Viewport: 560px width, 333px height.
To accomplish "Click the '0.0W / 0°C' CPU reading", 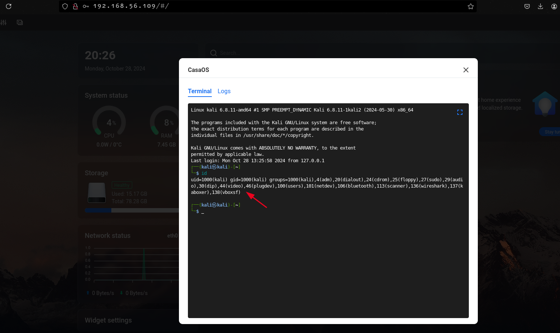I will pyautogui.click(x=109, y=145).
